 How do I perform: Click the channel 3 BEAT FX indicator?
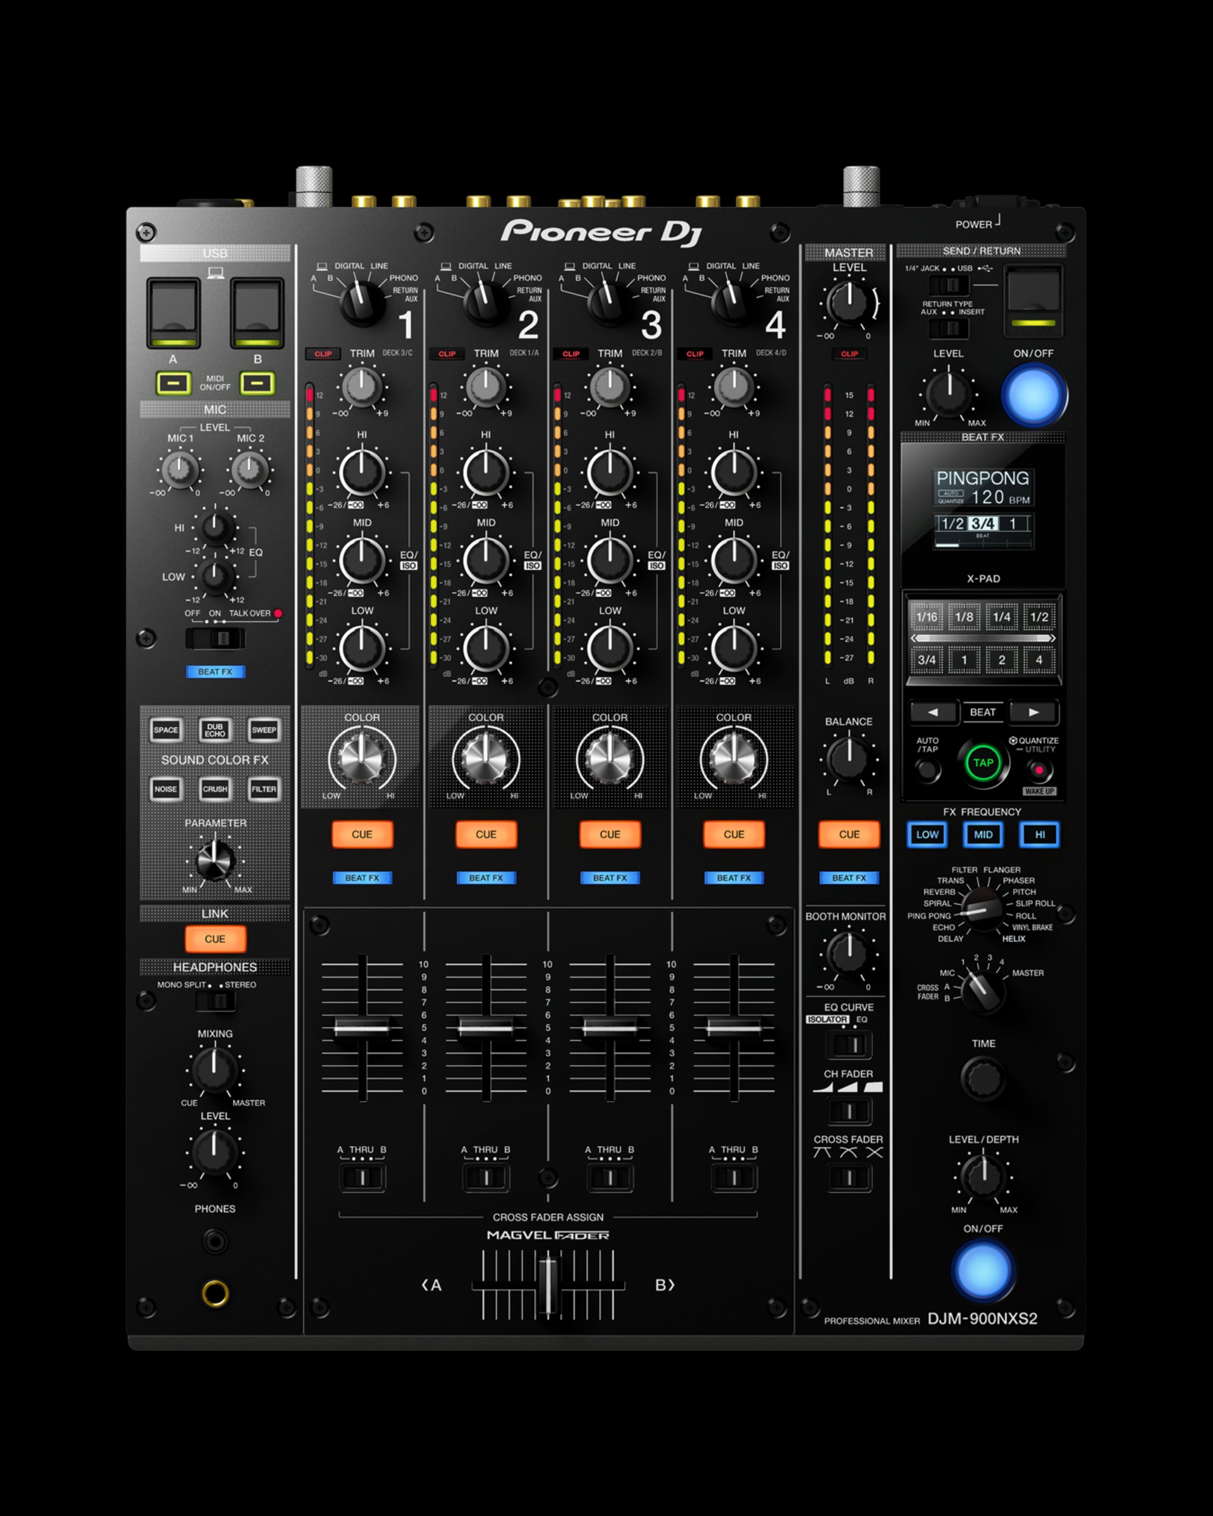pyautogui.click(x=610, y=878)
